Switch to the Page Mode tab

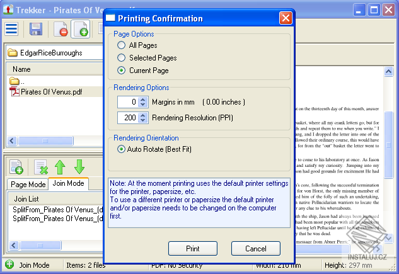[x=28, y=185]
